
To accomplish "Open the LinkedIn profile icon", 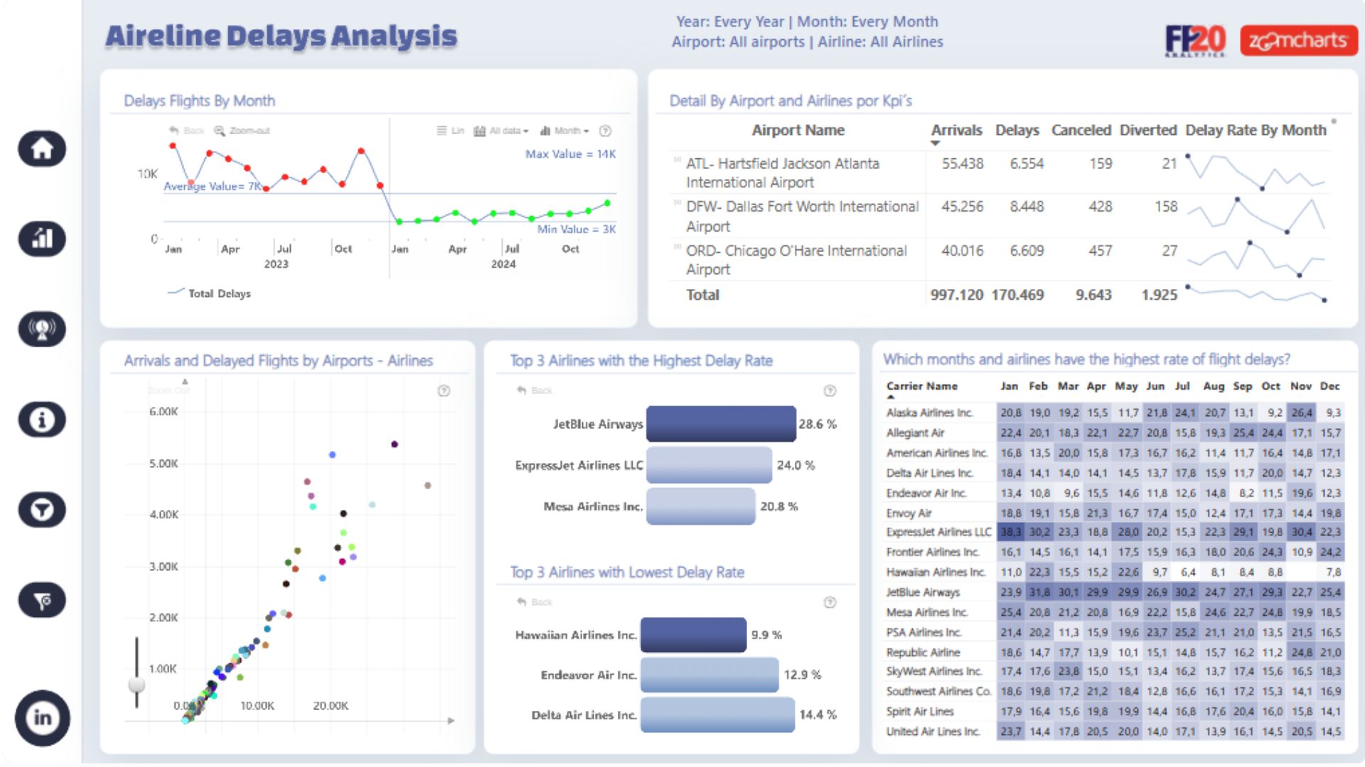I will [42, 718].
